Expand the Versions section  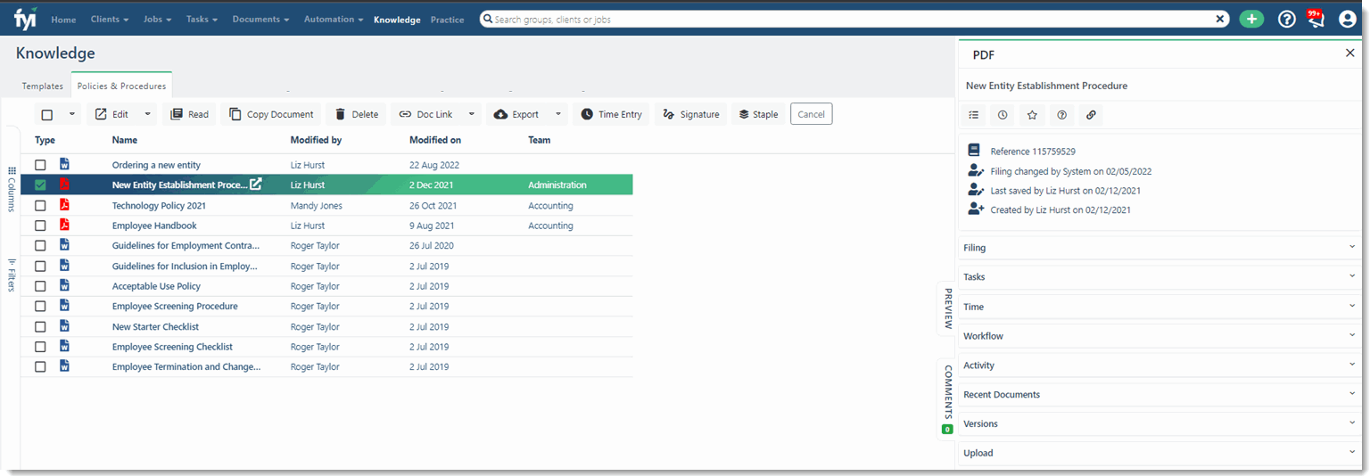click(1158, 423)
